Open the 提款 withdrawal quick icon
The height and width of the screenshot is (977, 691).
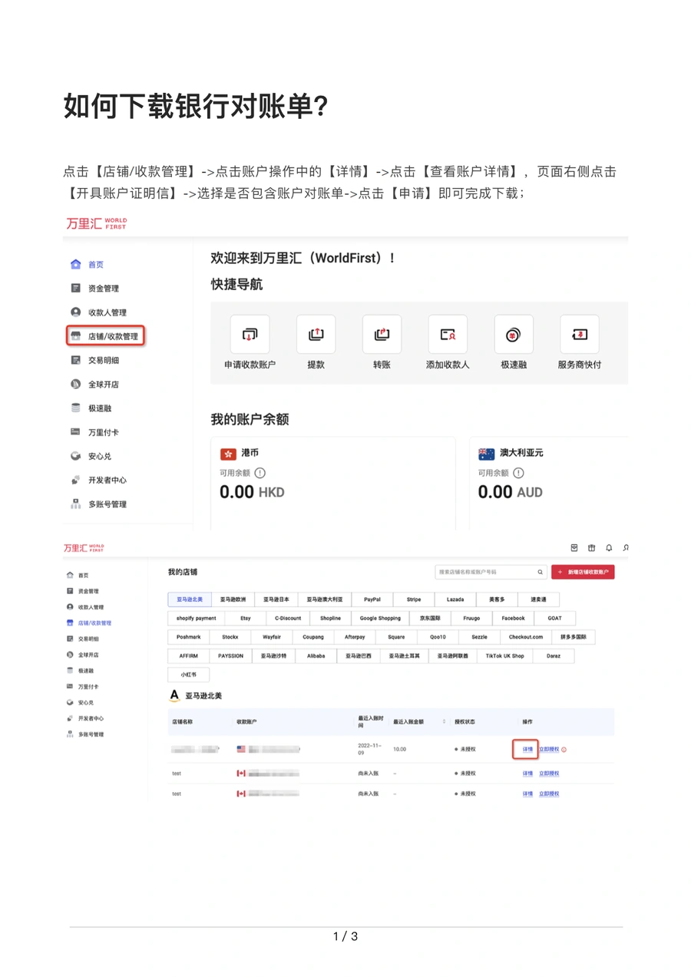click(316, 335)
